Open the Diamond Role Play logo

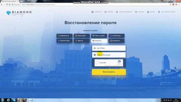click(x=19, y=14)
